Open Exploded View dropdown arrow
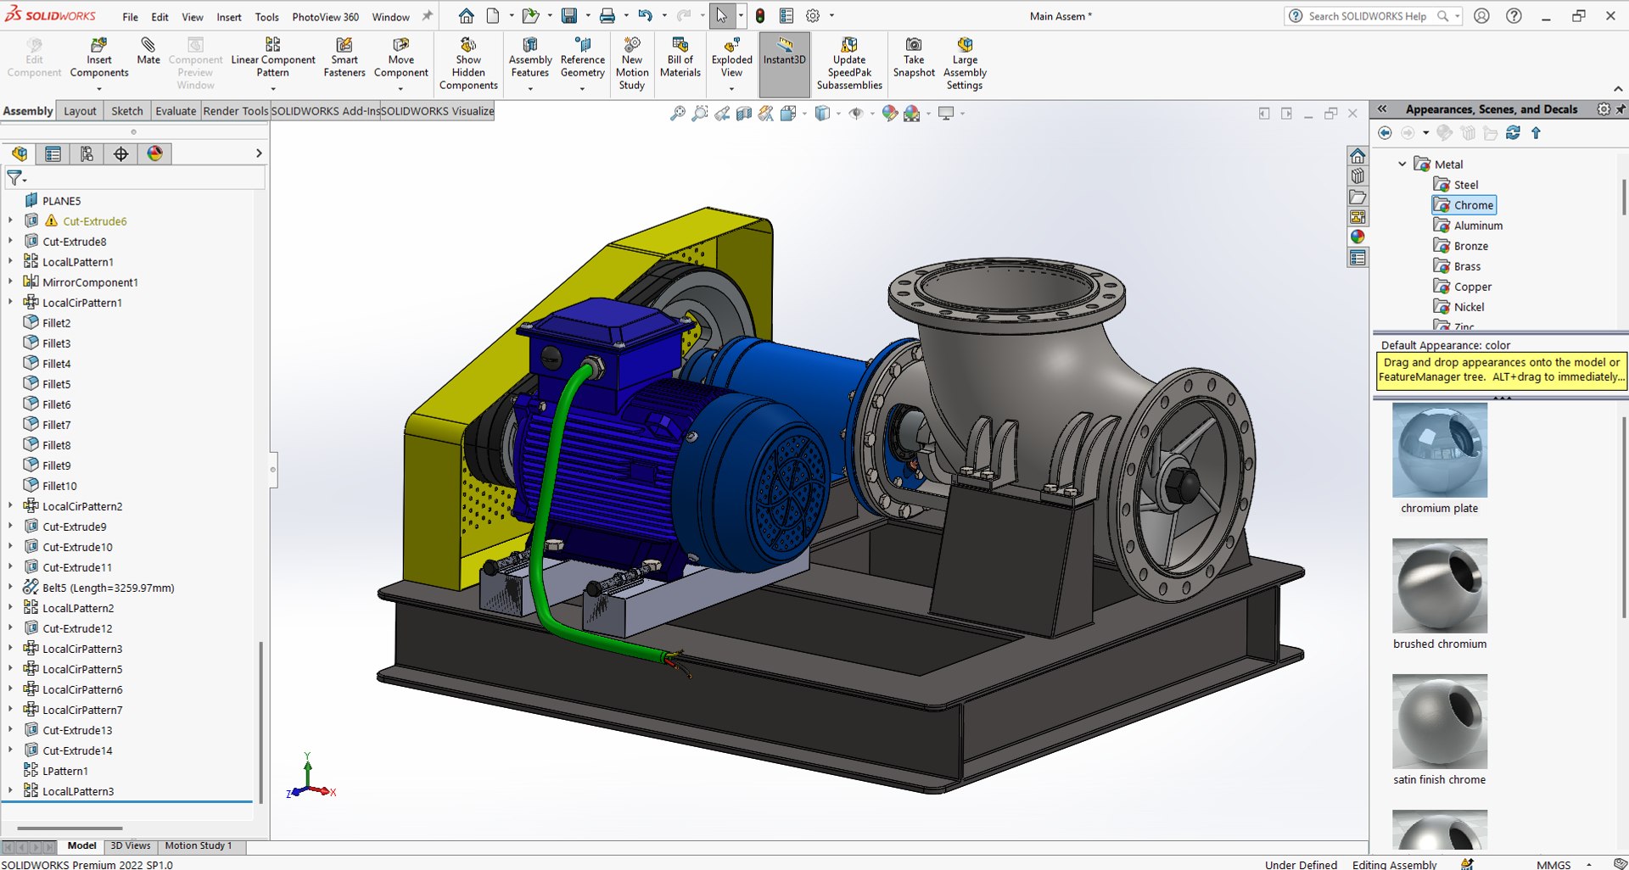The width and height of the screenshot is (1629, 870). (x=731, y=89)
